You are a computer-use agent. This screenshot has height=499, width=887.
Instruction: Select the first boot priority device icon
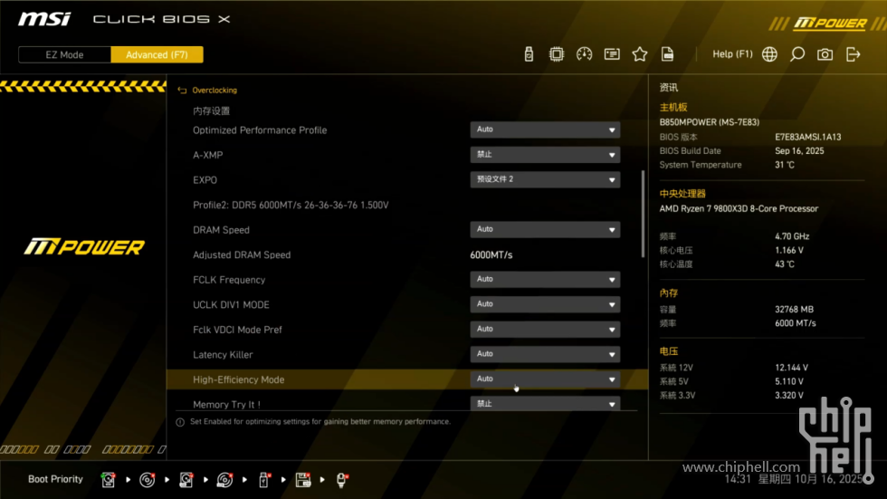108,480
